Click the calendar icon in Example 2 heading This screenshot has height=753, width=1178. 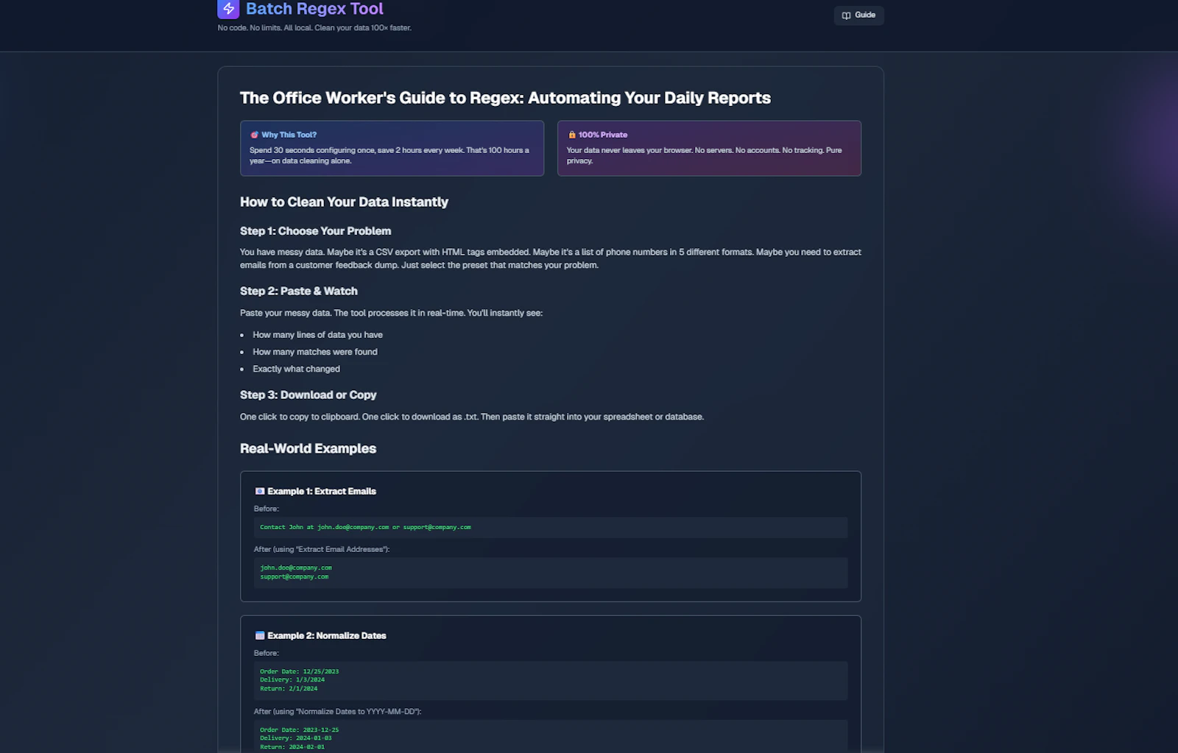coord(259,635)
